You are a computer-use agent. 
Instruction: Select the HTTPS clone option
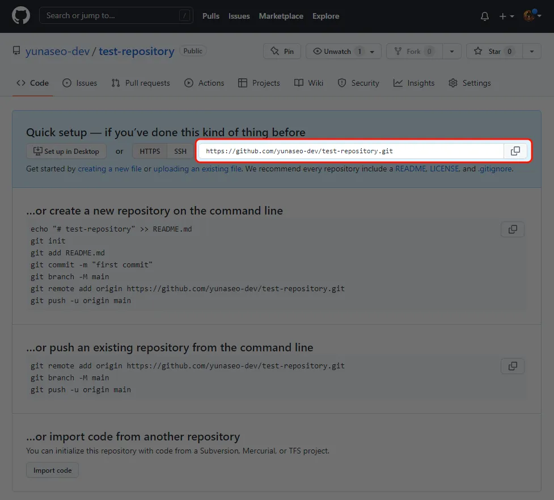point(150,152)
